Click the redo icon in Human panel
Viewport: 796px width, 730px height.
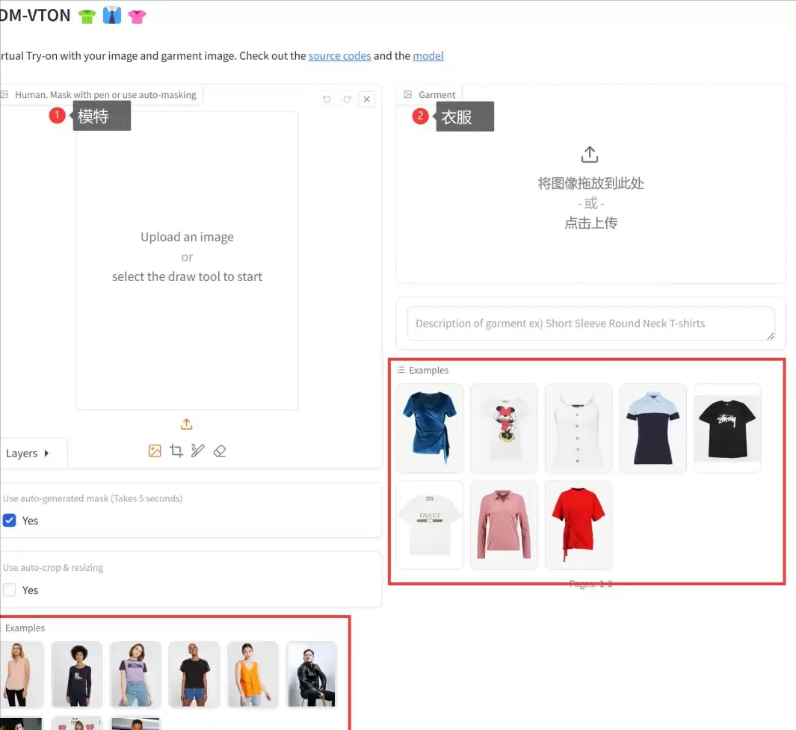pos(347,99)
